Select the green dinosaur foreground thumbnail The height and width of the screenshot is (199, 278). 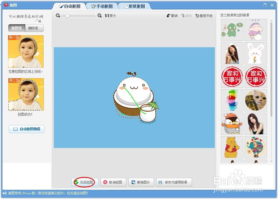point(232,30)
